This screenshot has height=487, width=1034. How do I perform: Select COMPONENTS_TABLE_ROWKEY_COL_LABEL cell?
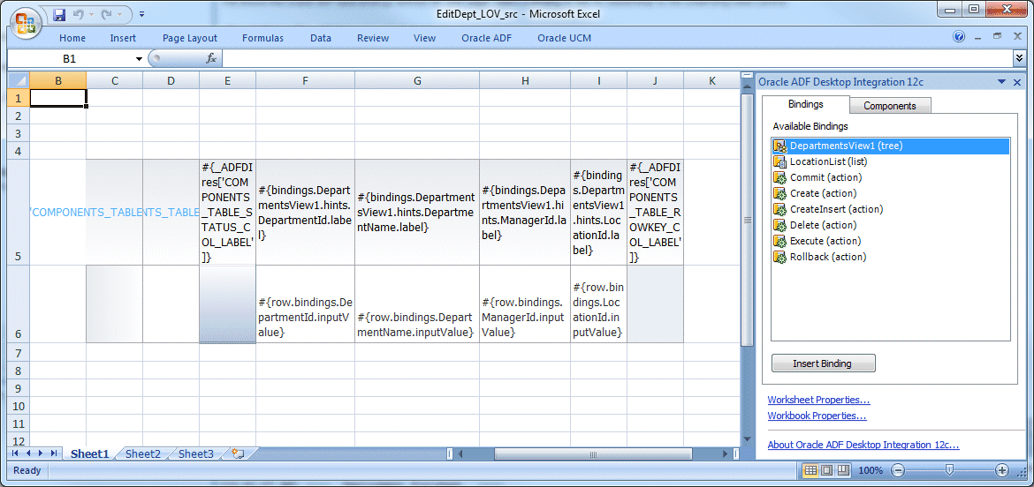pyautogui.click(x=656, y=212)
